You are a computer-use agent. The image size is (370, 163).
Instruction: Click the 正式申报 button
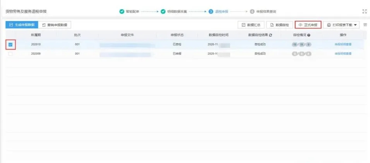[308, 25]
